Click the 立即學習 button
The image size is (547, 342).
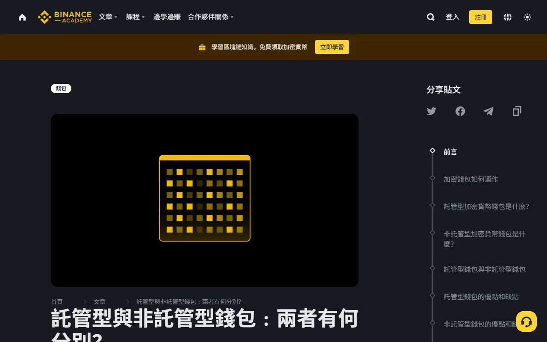pyautogui.click(x=332, y=47)
